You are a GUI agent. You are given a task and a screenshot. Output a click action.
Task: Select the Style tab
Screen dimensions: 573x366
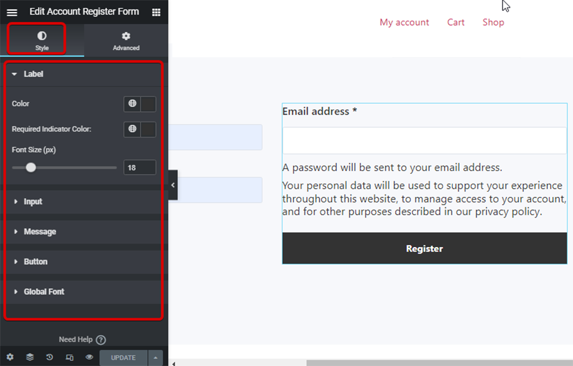(x=42, y=41)
